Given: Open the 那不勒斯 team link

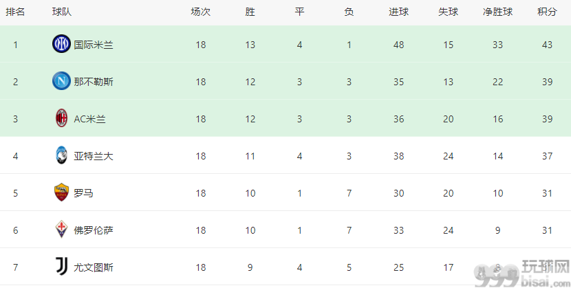Looking at the screenshot, I should click(x=94, y=82).
